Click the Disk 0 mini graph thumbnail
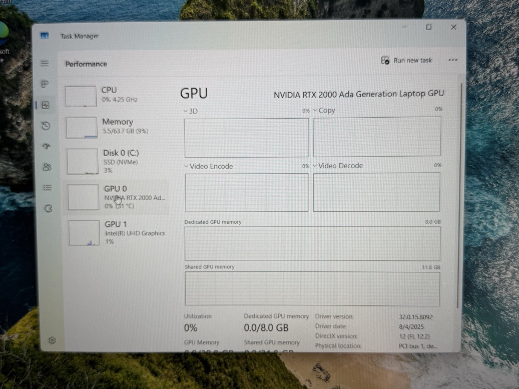Screen dimensions: 519x389 coord(82,161)
